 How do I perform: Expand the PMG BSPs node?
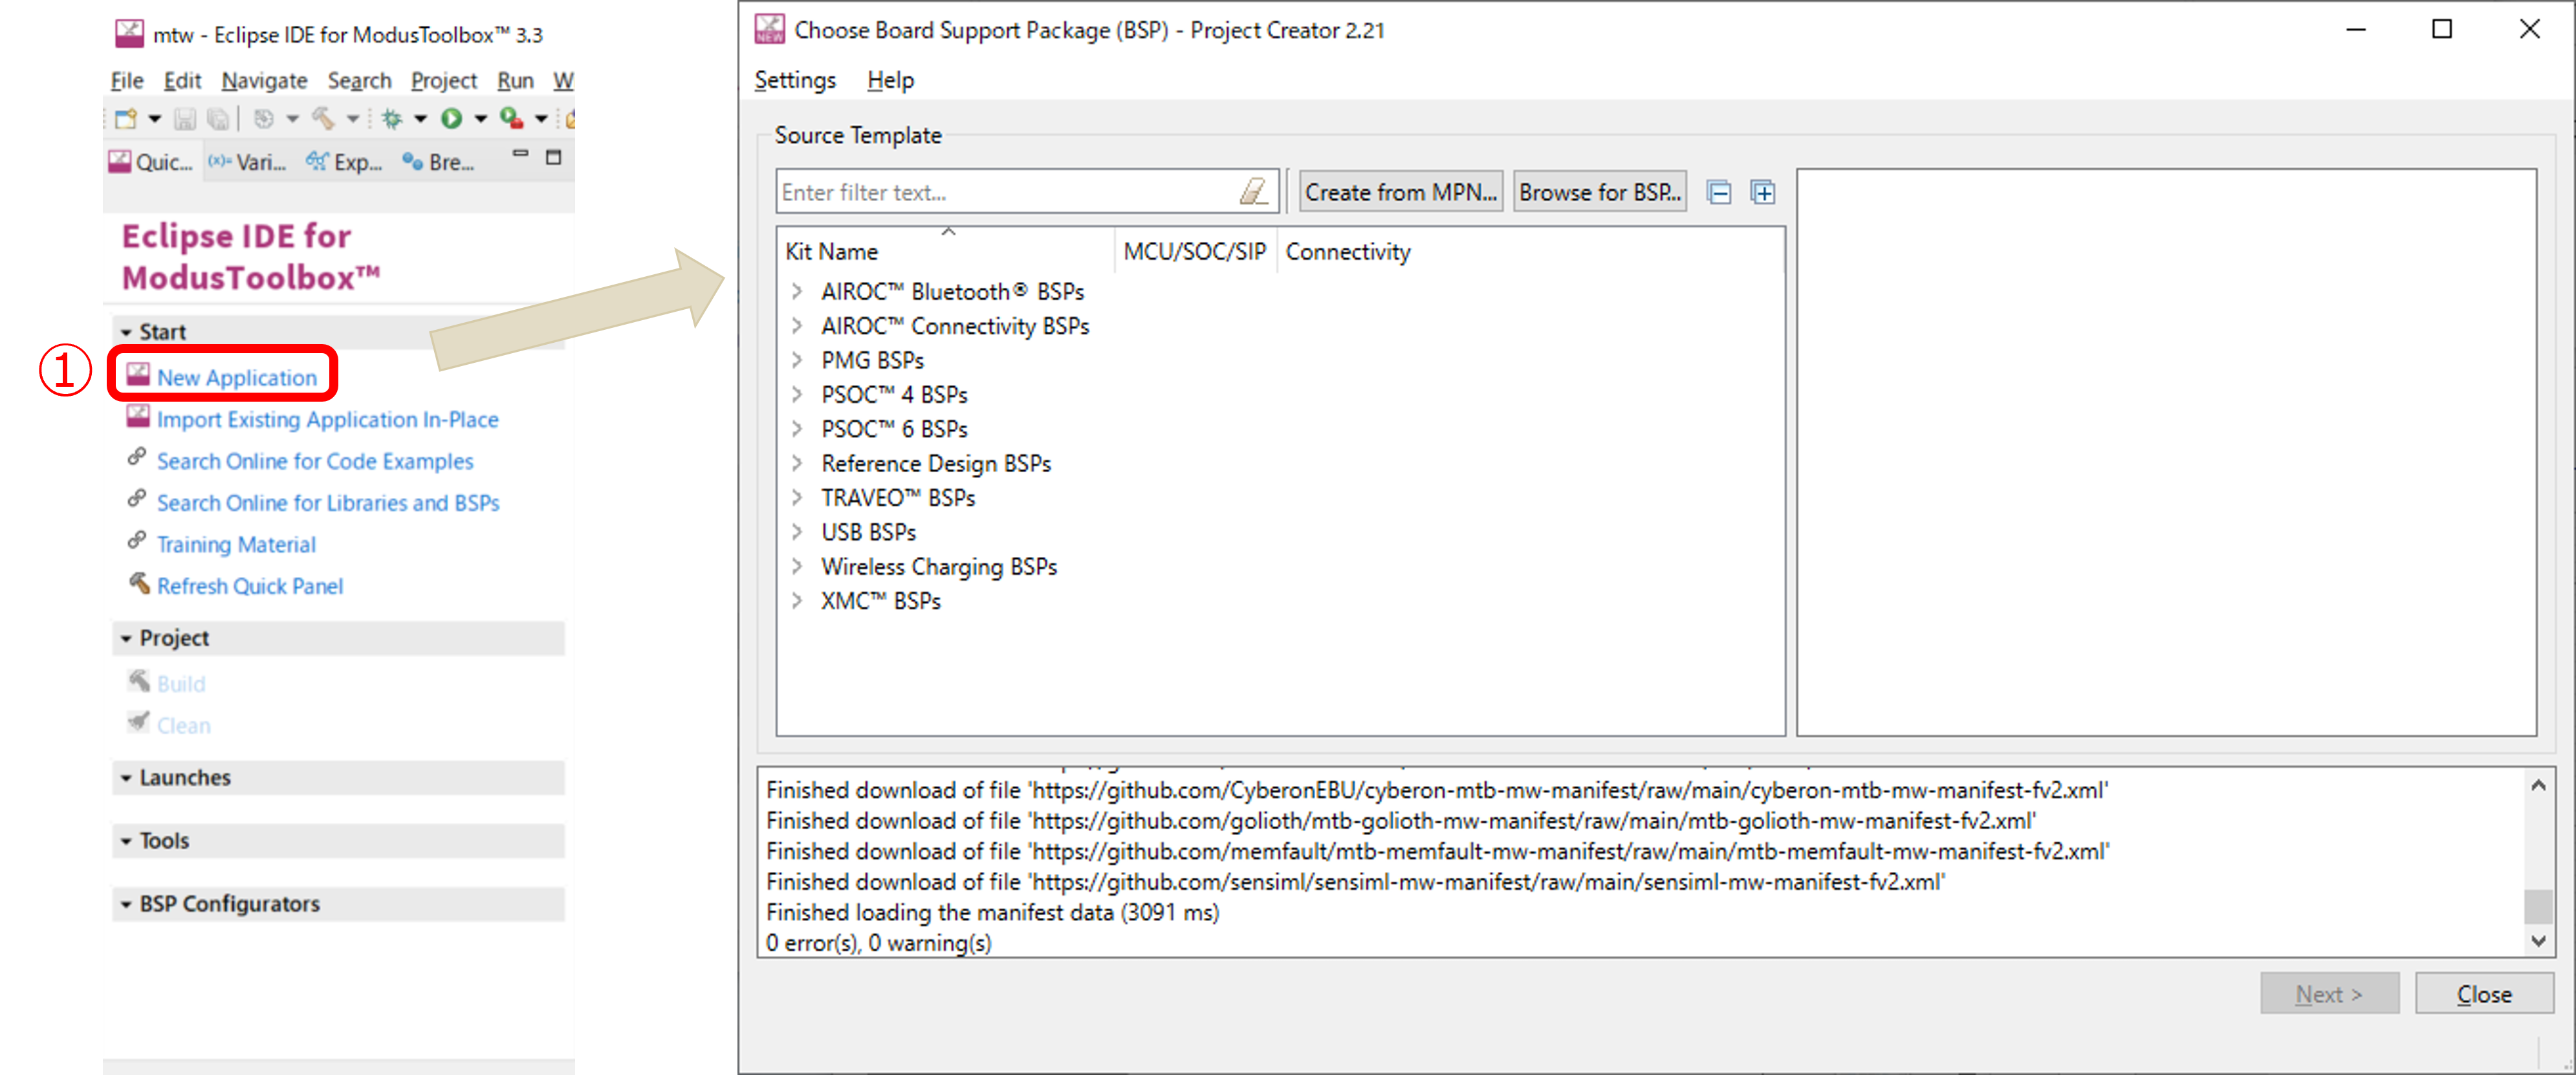[x=797, y=360]
